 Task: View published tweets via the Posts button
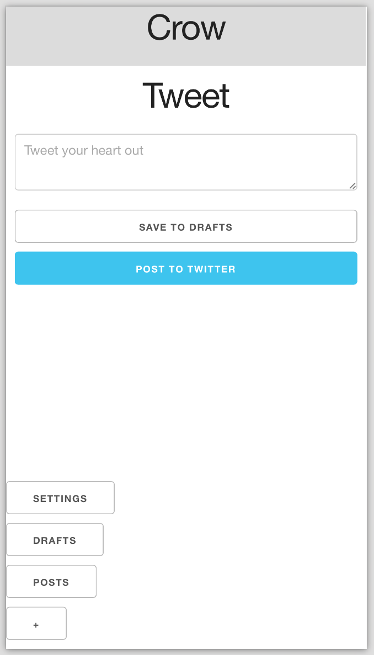(51, 582)
